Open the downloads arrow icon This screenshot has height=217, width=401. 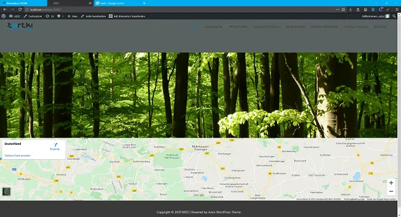point(350,10)
